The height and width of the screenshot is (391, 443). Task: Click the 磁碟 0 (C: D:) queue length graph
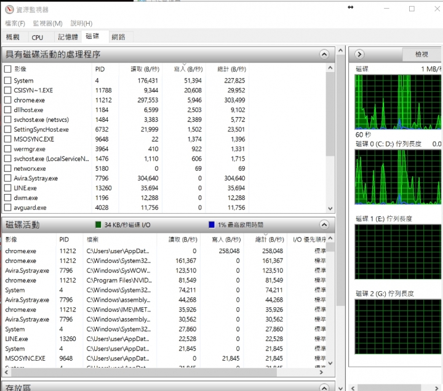(x=398, y=177)
